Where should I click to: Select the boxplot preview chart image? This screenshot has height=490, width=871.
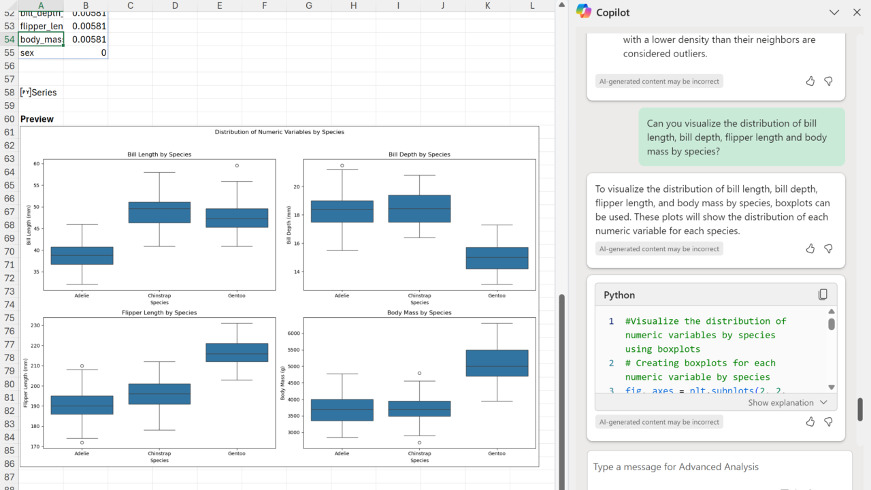[279, 296]
